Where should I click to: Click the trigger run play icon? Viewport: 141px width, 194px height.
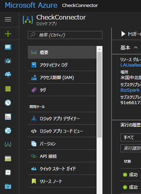pos(123,34)
